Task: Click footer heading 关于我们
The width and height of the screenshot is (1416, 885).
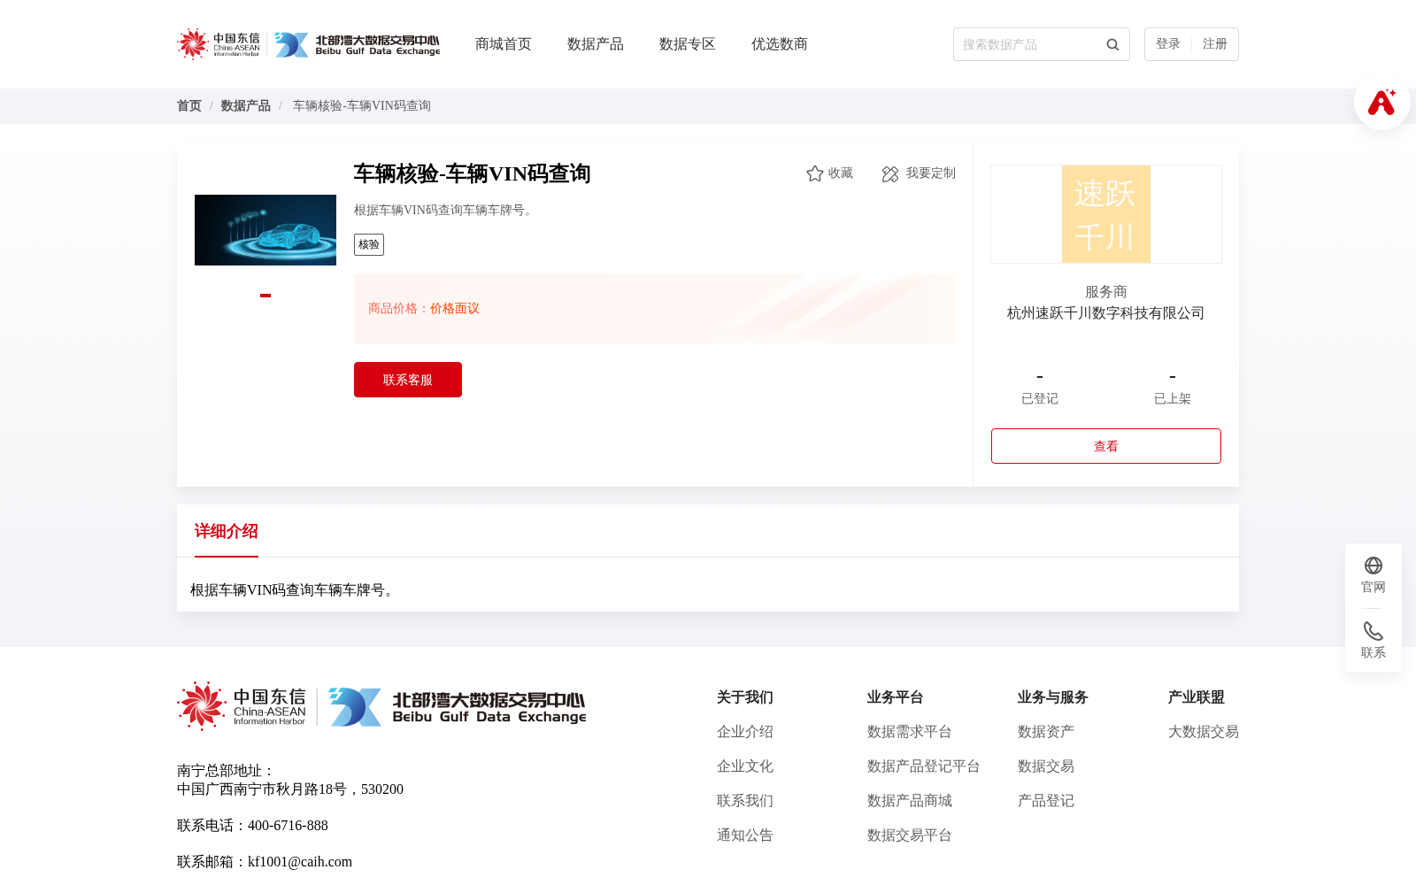Action: [x=745, y=697]
